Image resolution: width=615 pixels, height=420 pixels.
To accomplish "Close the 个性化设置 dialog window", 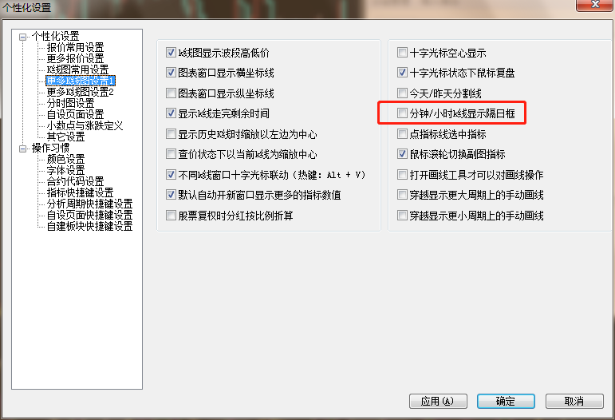I will click(594, 5).
